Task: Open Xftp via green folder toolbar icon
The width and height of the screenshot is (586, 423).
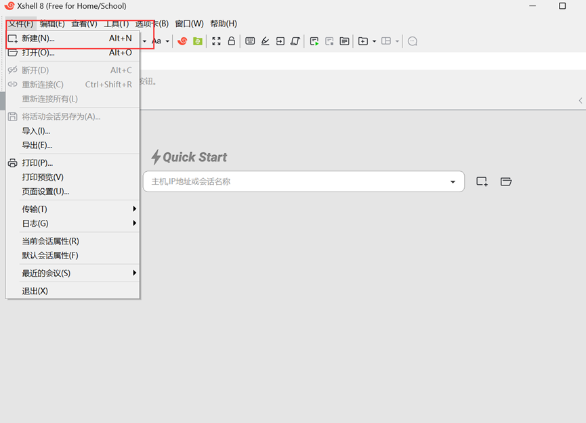Action: coord(198,41)
